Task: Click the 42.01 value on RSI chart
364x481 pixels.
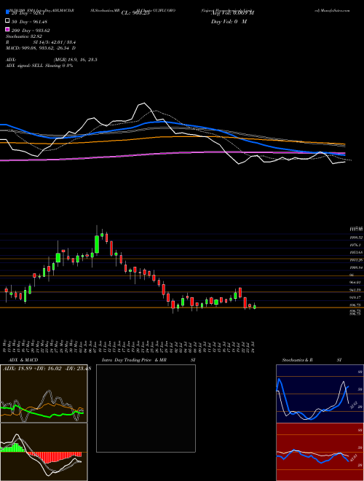Action: 353,458
